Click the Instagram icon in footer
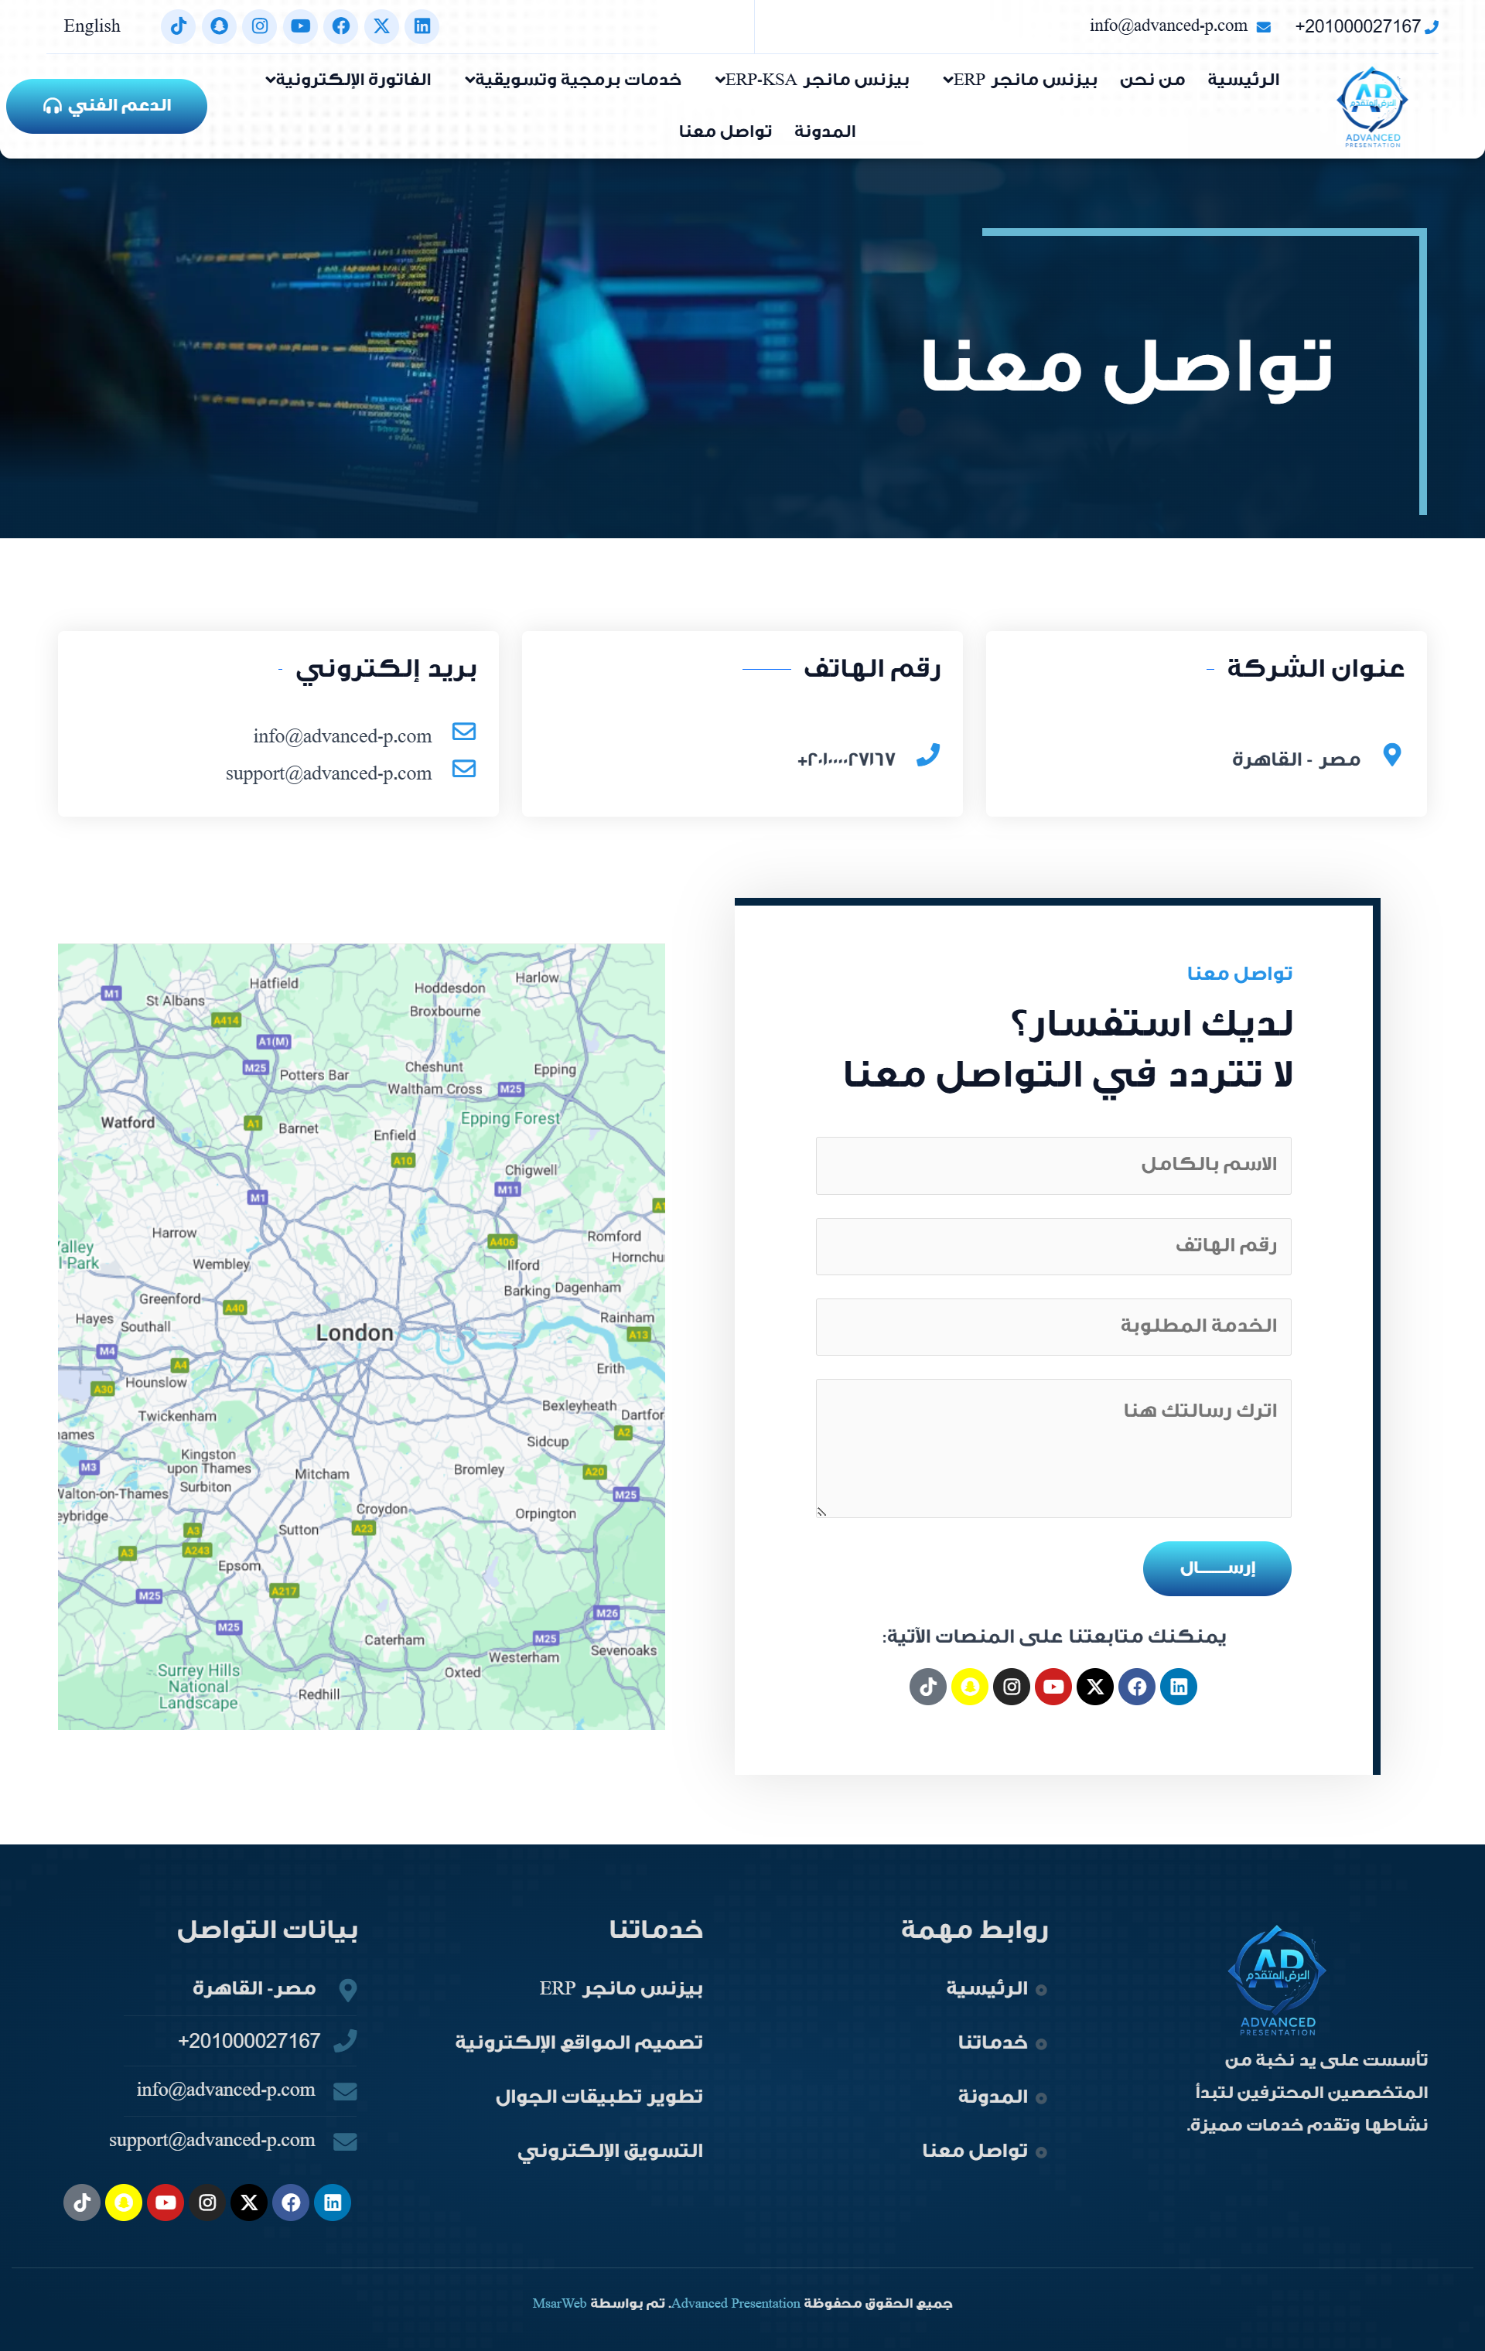This screenshot has width=1485, height=2351. point(207,2202)
